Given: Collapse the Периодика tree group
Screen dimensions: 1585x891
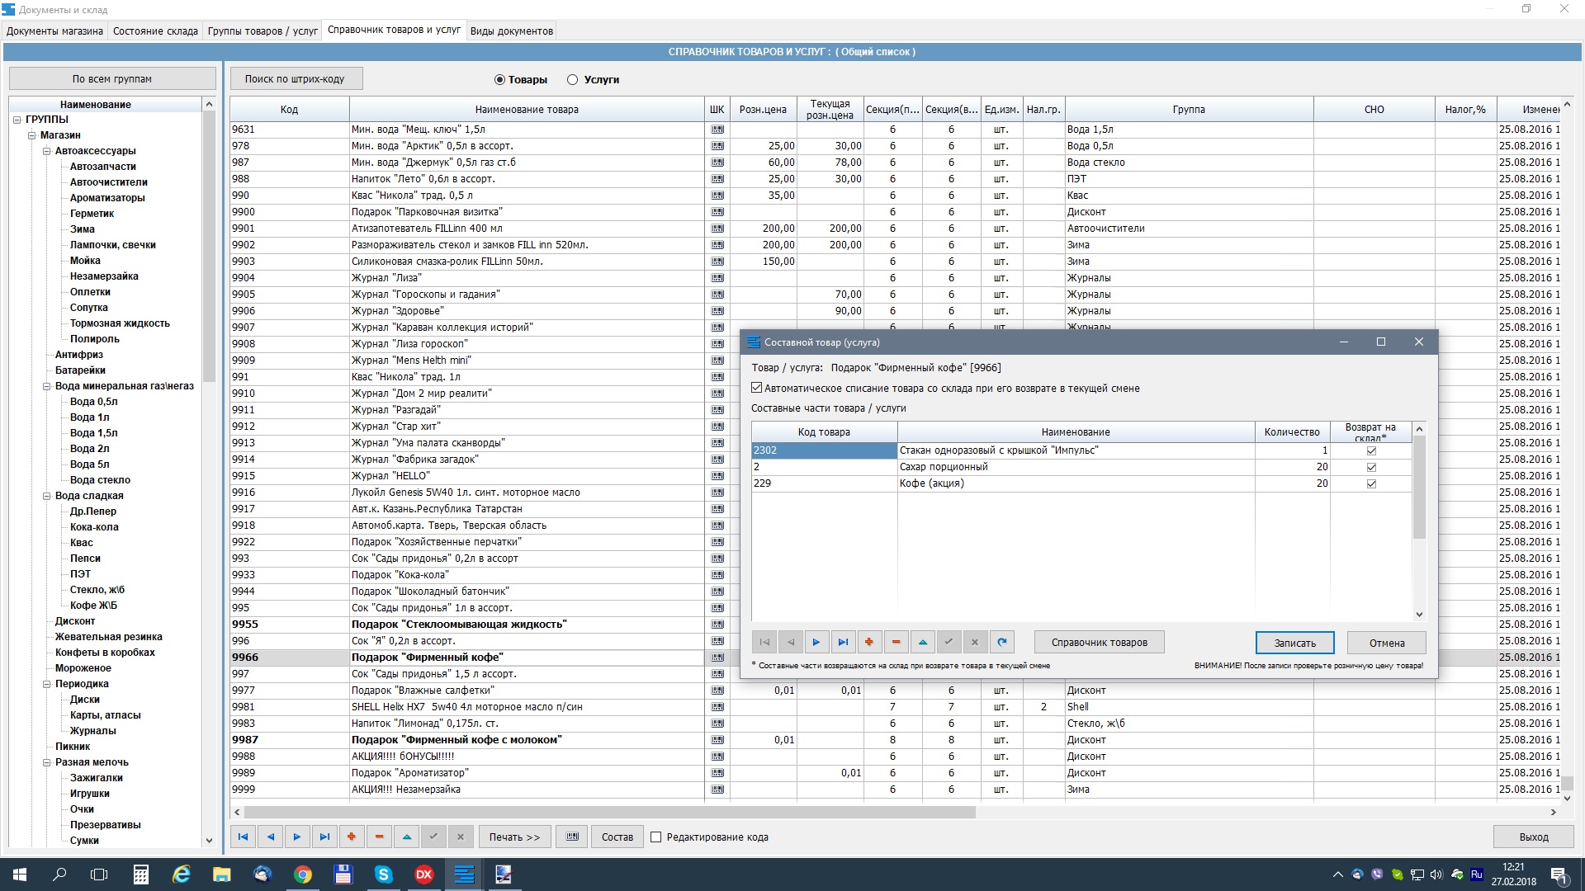Looking at the screenshot, I should [x=47, y=684].
